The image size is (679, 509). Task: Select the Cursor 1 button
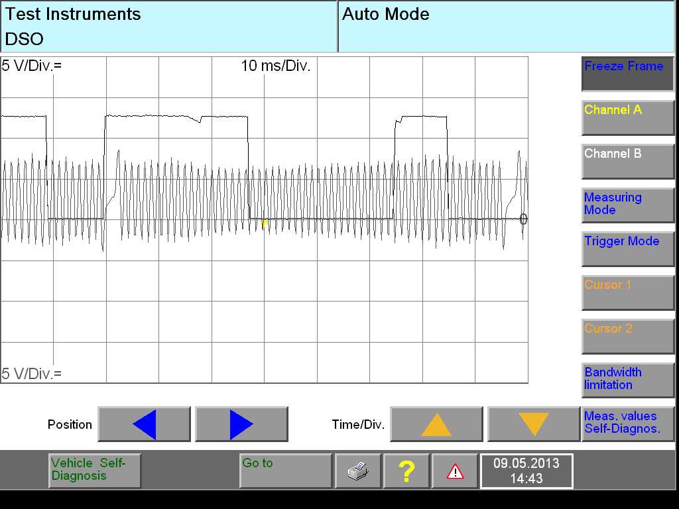(627, 292)
